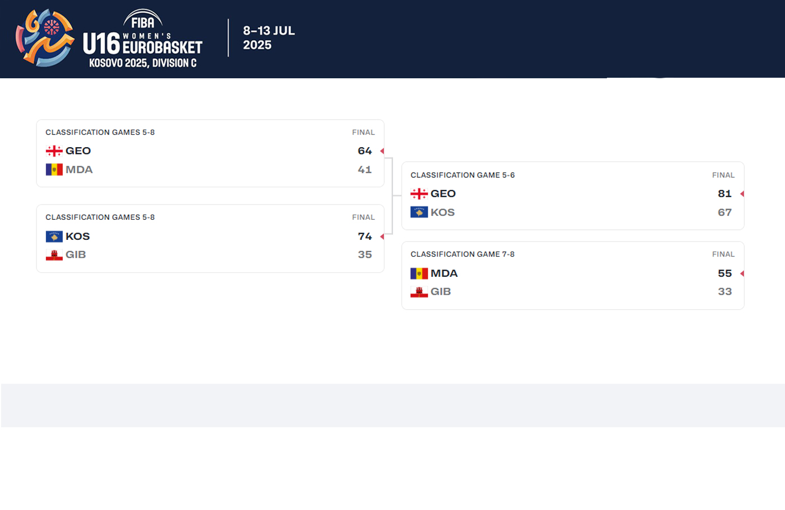Click Moldova's winning score of 55
Viewport: 785px width, 510px height.
click(x=725, y=273)
